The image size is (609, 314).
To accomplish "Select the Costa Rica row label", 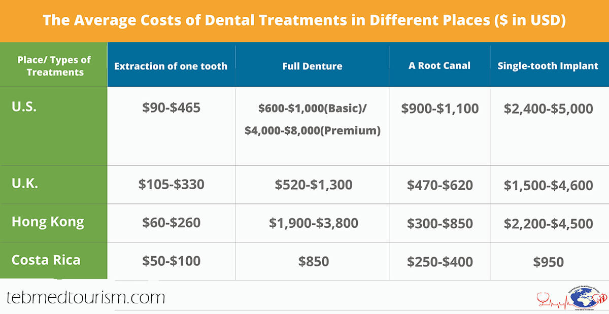I will point(46,260).
